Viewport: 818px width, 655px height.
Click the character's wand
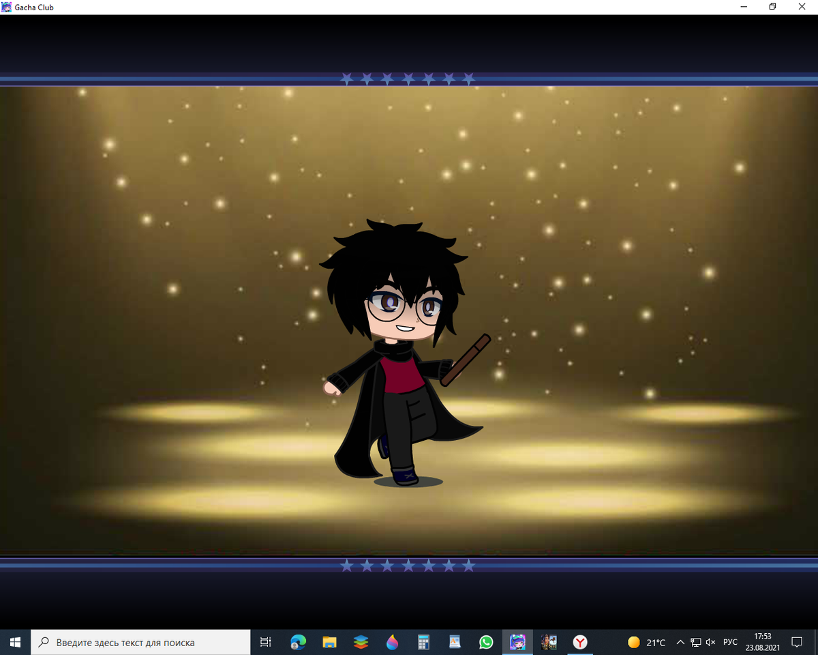466,360
